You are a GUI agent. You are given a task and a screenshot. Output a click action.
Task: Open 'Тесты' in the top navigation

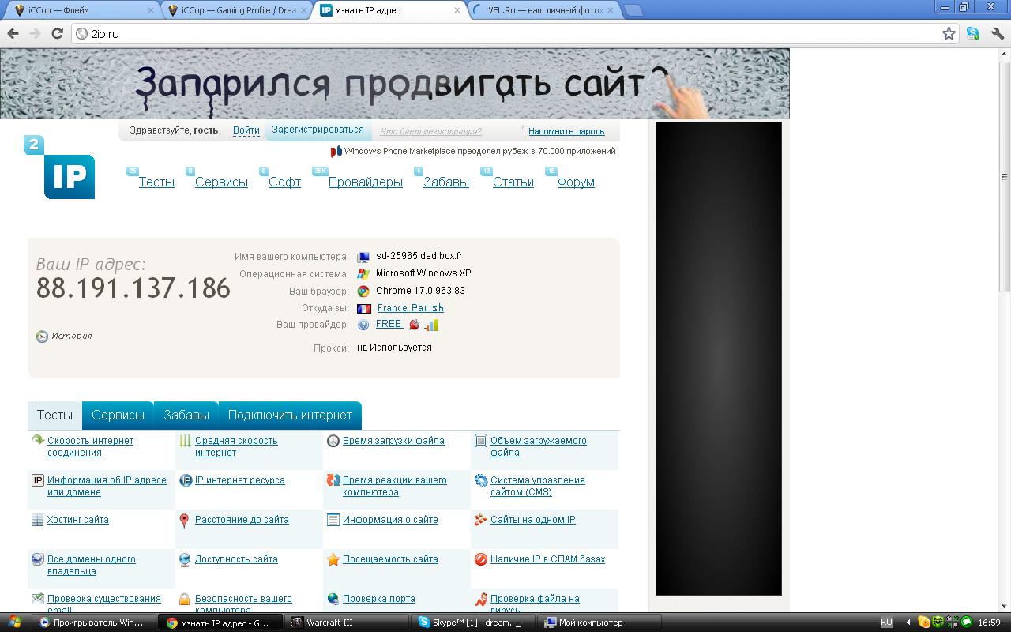pyautogui.click(x=156, y=182)
